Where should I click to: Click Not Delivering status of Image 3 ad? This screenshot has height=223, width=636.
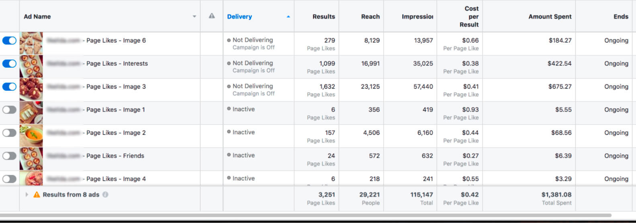coord(252,86)
